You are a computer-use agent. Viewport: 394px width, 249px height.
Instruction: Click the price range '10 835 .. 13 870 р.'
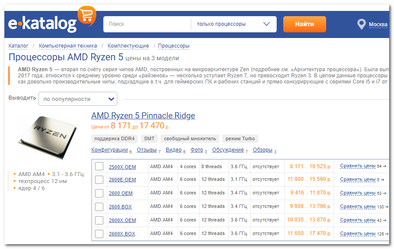tap(310, 220)
